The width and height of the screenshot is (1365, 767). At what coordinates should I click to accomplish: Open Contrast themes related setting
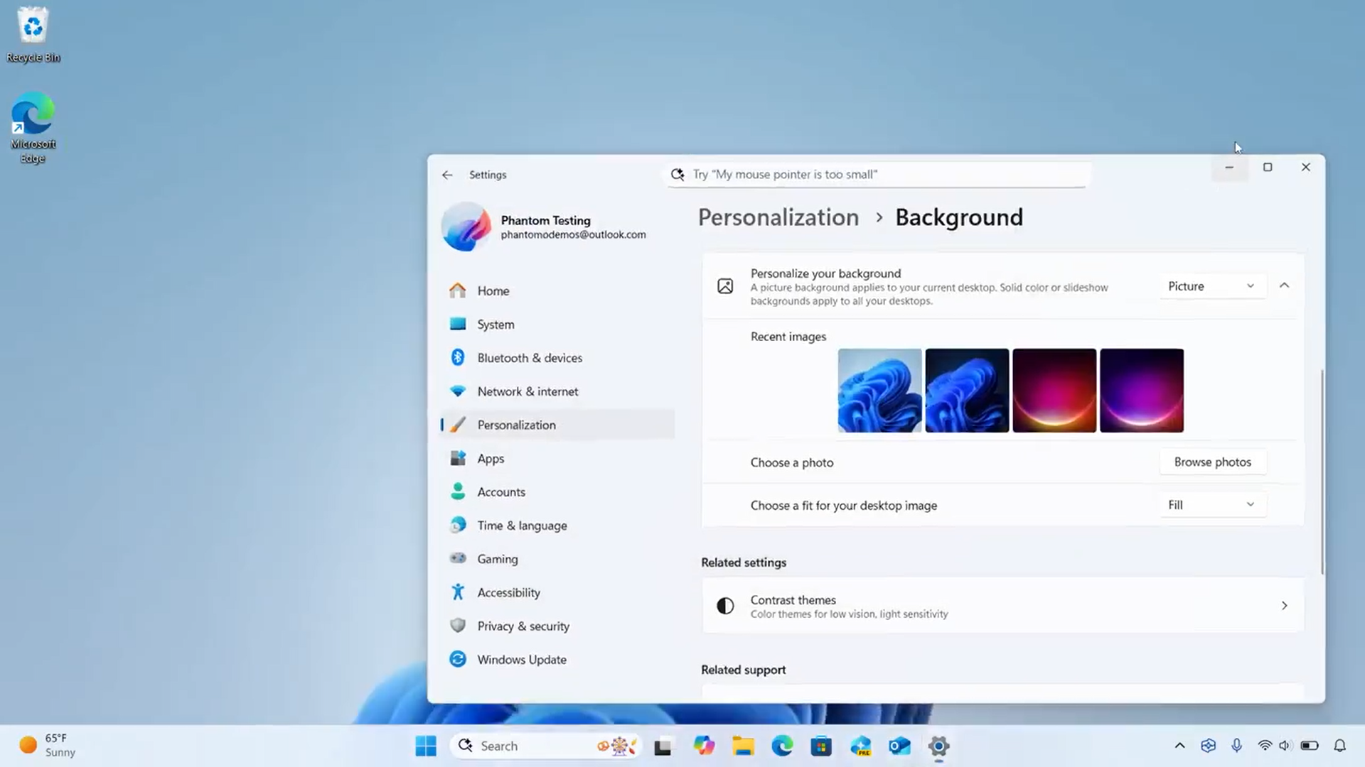[1002, 606]
